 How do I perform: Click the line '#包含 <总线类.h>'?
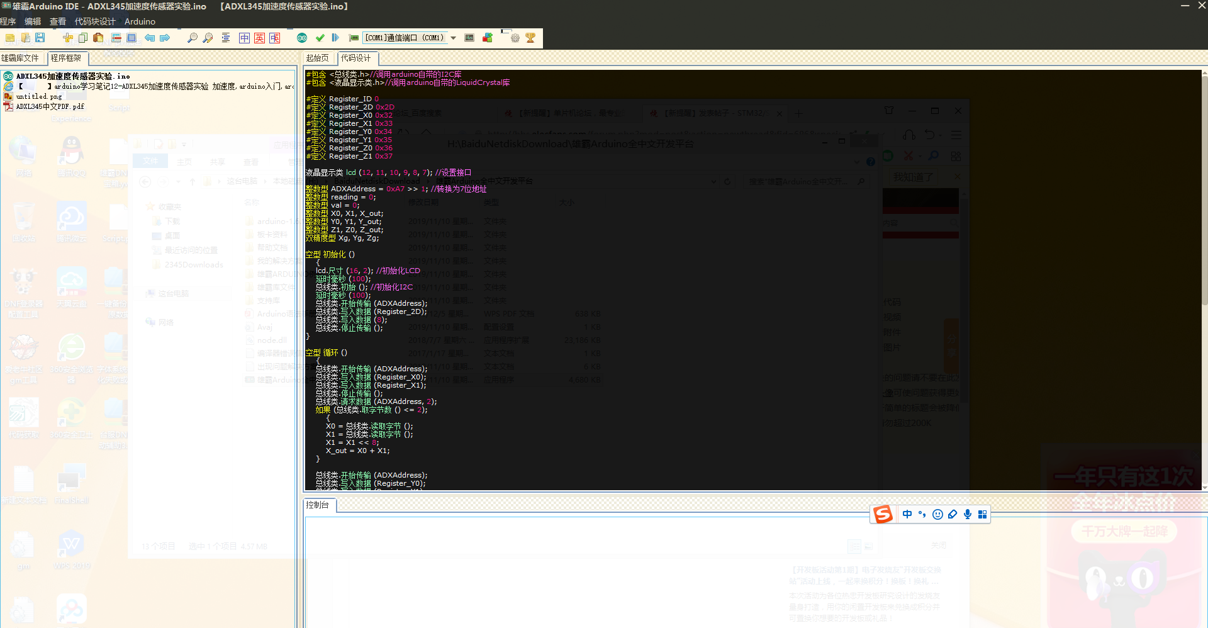(383, 74)
